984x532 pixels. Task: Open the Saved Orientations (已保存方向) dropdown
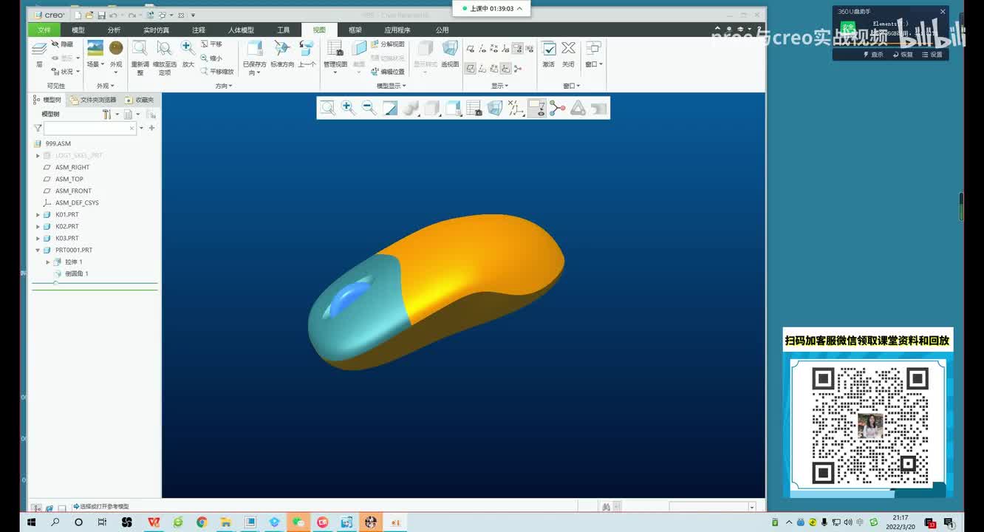click(x=254, y=58)
